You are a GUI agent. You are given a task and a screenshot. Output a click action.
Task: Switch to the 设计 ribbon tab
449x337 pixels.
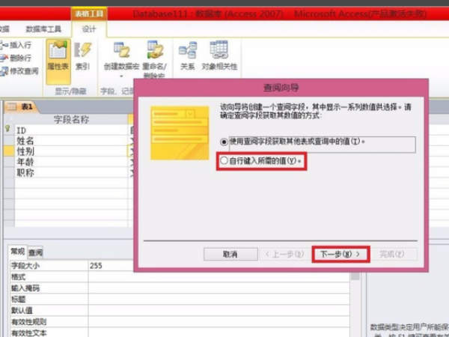pyautogui.click(x=89, y=29)
